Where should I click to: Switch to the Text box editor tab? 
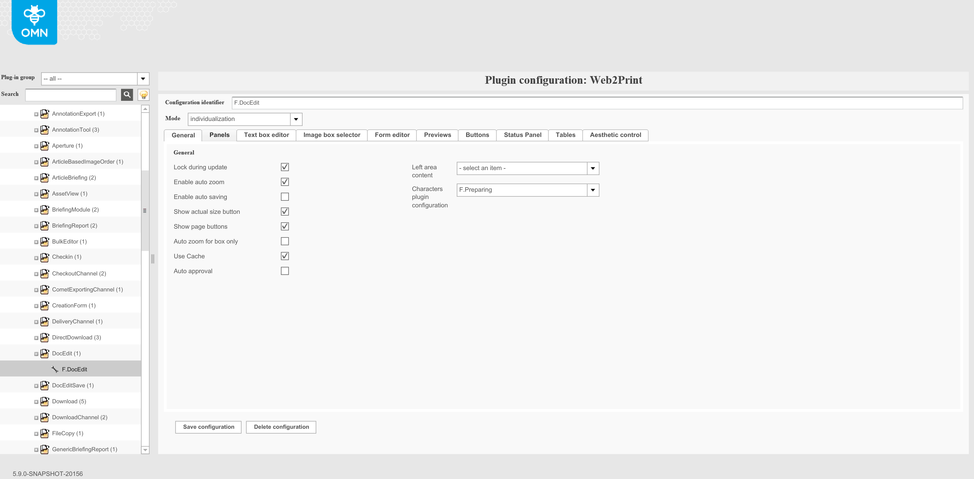pyautogui.click(x=266, y=135)
